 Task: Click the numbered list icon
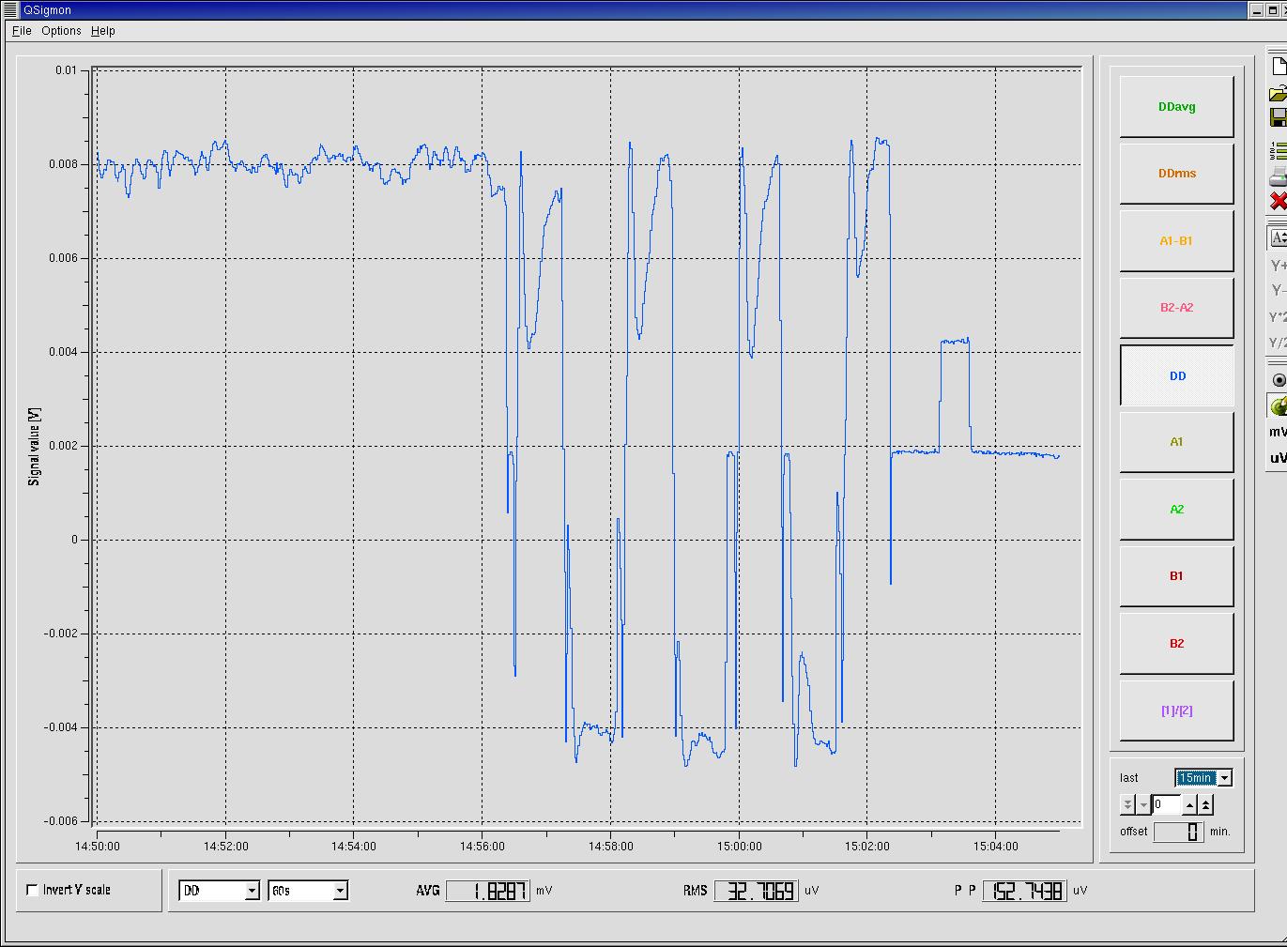[x=1279, y=149]
